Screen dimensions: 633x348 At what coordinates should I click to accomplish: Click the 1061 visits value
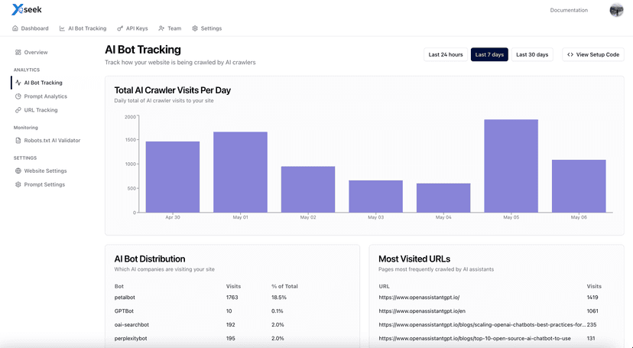[592, 311]
